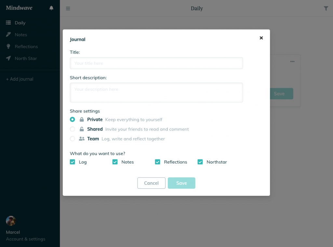Open Account & settings link
Screen dimensions: 333x247
[x=25, y=239]
